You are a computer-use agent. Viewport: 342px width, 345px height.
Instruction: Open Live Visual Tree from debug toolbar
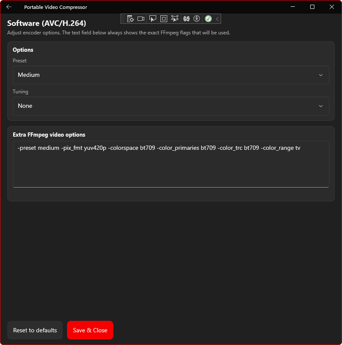[130, 19]
